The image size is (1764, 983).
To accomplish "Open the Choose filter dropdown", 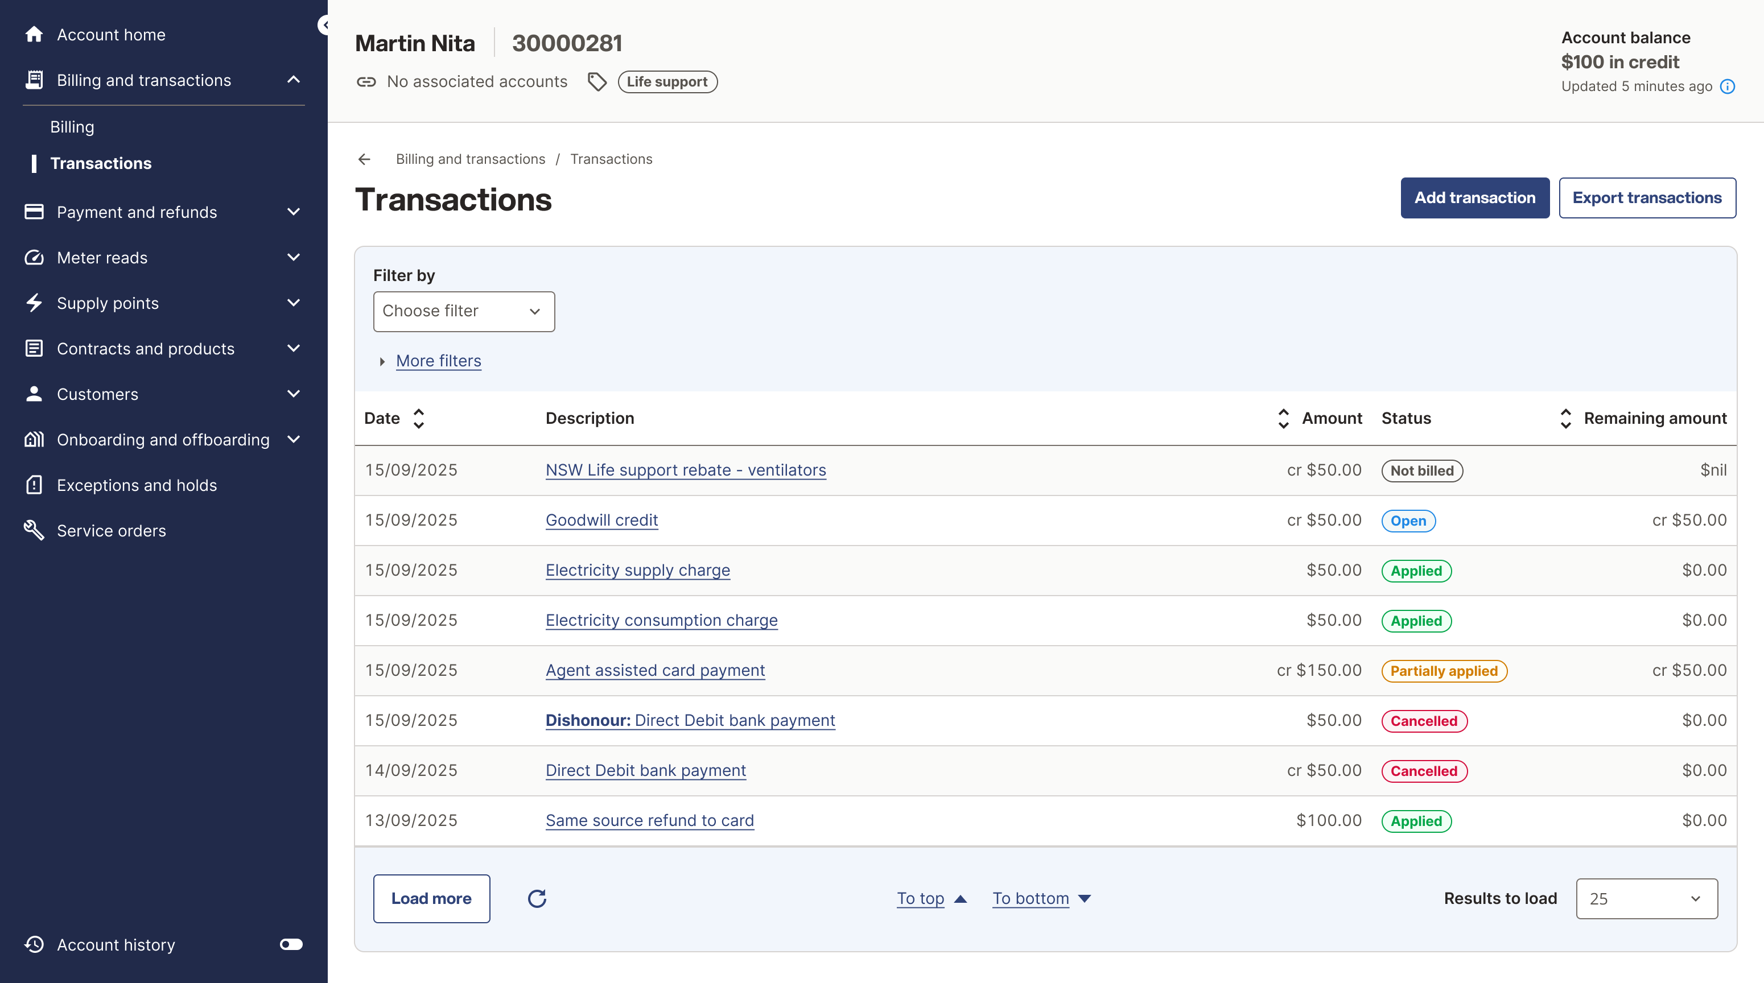I will [464, 312].
